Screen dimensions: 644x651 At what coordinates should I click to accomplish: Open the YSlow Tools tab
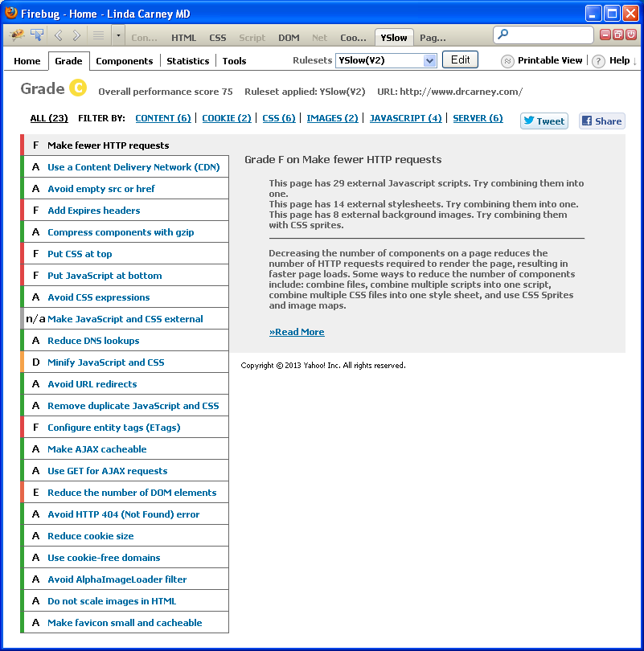(234, 61)
